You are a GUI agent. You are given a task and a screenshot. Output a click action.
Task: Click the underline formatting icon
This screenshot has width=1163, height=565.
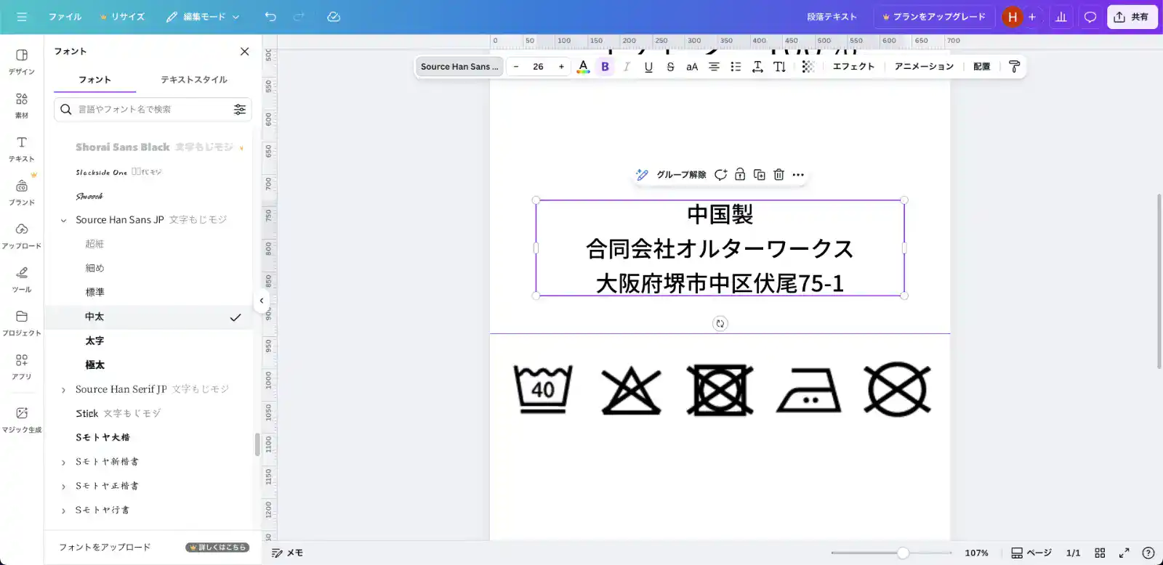[x=648, y=67]
